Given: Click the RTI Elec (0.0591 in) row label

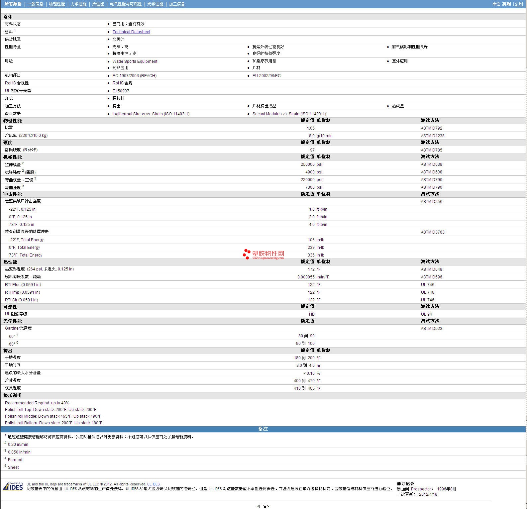Looking at the screenshot, I should [x=23, y=285].
